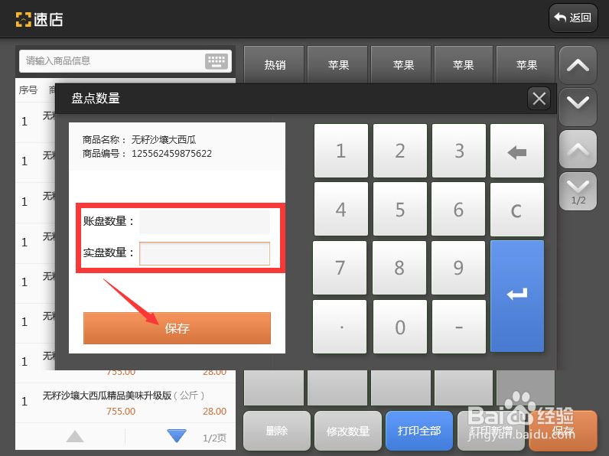Tap keypad digit 5
Viewport: 609px width, 456px height.
pyautogui.click(x=400, y=210)
